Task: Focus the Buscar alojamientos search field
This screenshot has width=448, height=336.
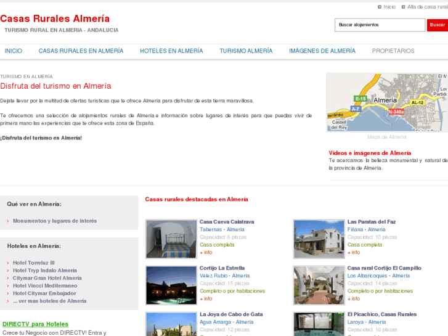Action: tap(380, 25)
